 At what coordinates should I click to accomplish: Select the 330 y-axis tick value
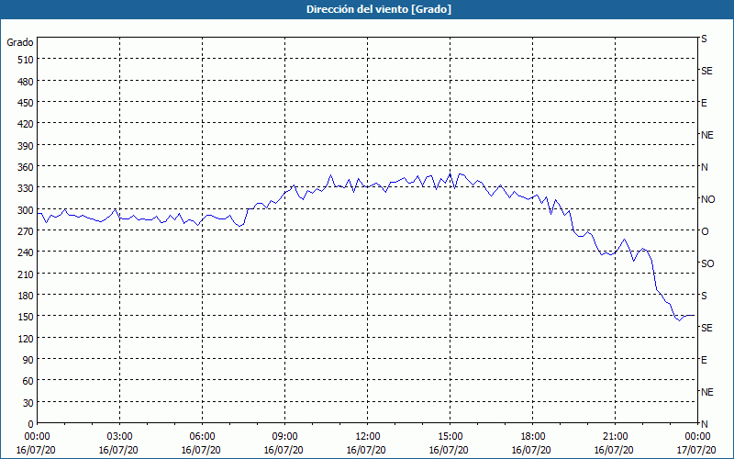pos(27,189)
